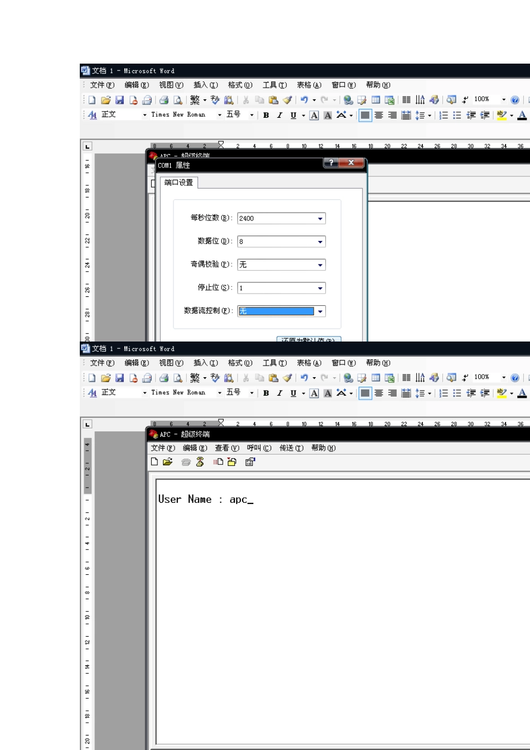Viewport: 530px width, 750px height.
Task: Open Print Preview in the upper Word window
Action: tap(178, 100)
